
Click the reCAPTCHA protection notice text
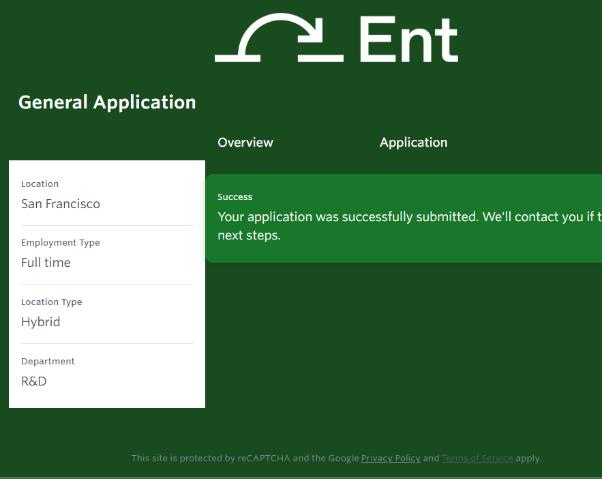point(244,459)
